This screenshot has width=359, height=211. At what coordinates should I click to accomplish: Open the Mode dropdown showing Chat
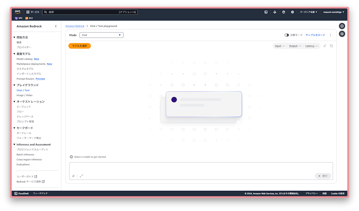point(101,35)
